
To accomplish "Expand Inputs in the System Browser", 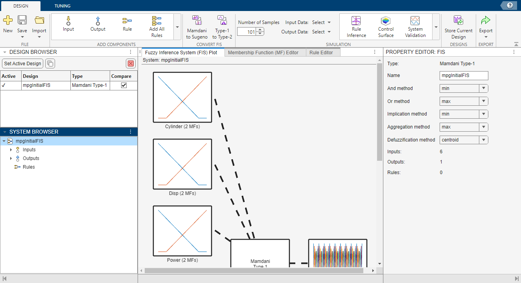I will point(11,150).
